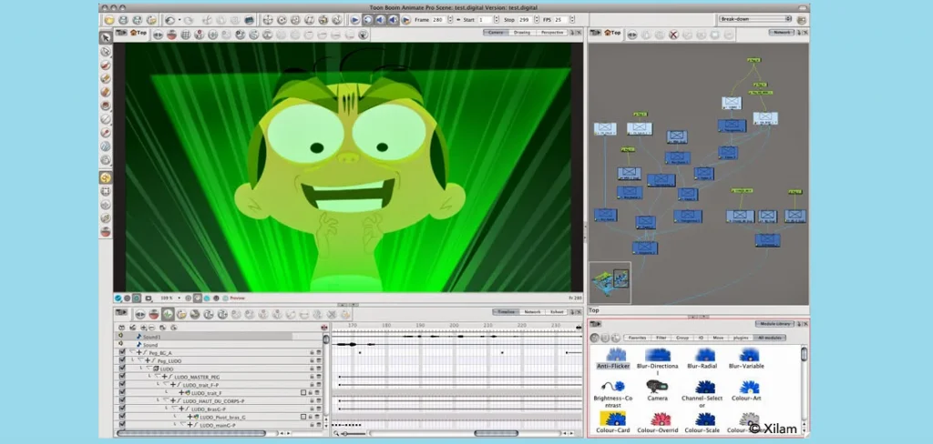Collapse the LUDO_BrasG-P layer

tap(174, 409)
